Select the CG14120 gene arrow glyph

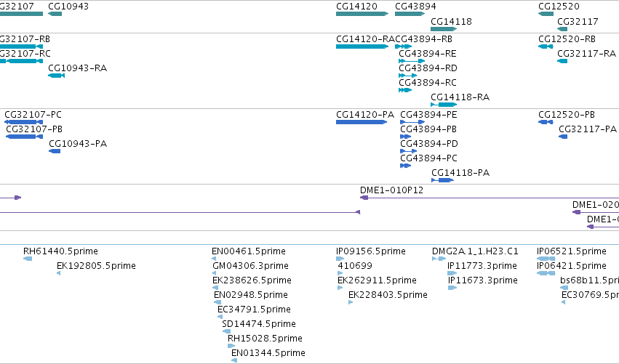click(362, 14)
